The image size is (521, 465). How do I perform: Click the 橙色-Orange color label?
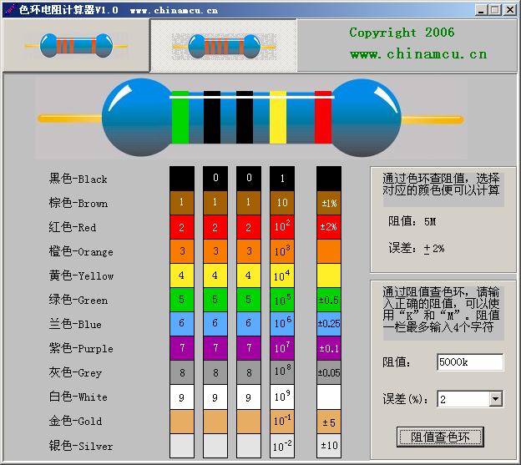coord(81,251)
